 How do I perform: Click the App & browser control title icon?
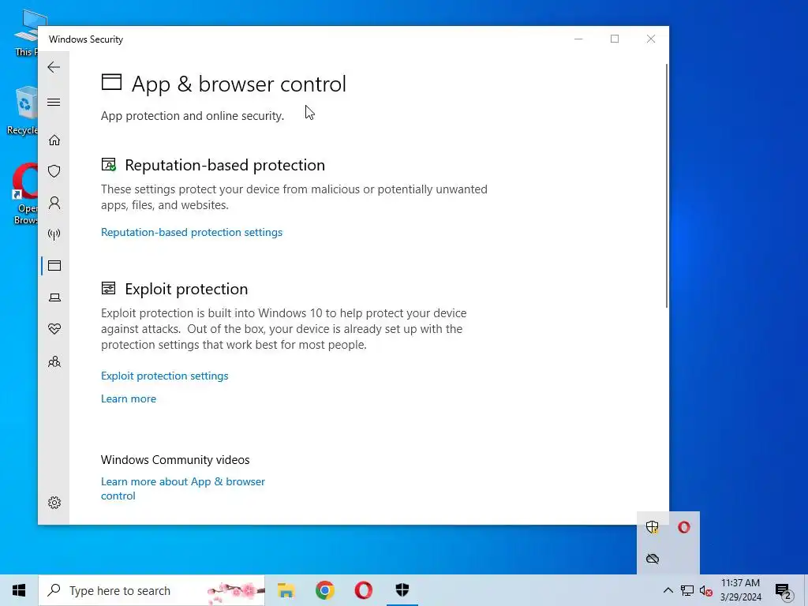click(x=111, y=82)
